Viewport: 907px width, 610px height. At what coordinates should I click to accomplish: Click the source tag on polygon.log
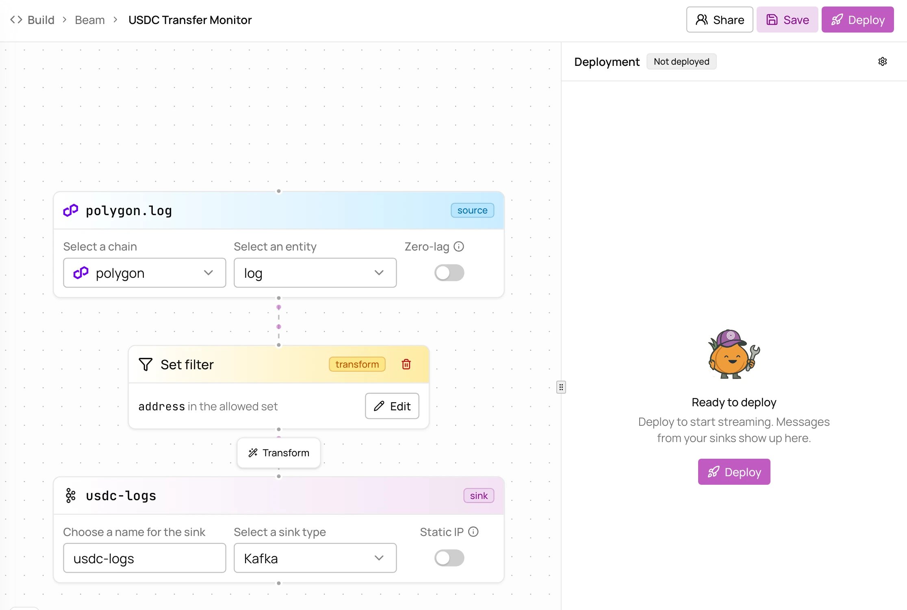[x=472, y=210]
